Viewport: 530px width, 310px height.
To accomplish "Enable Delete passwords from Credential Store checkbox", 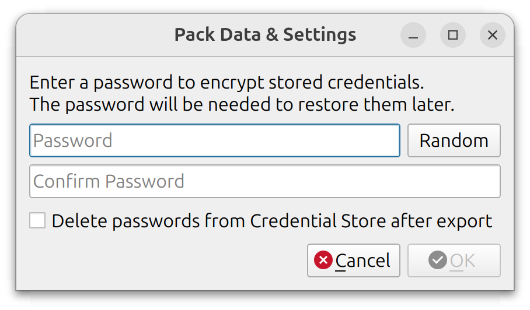I will 38,221.
